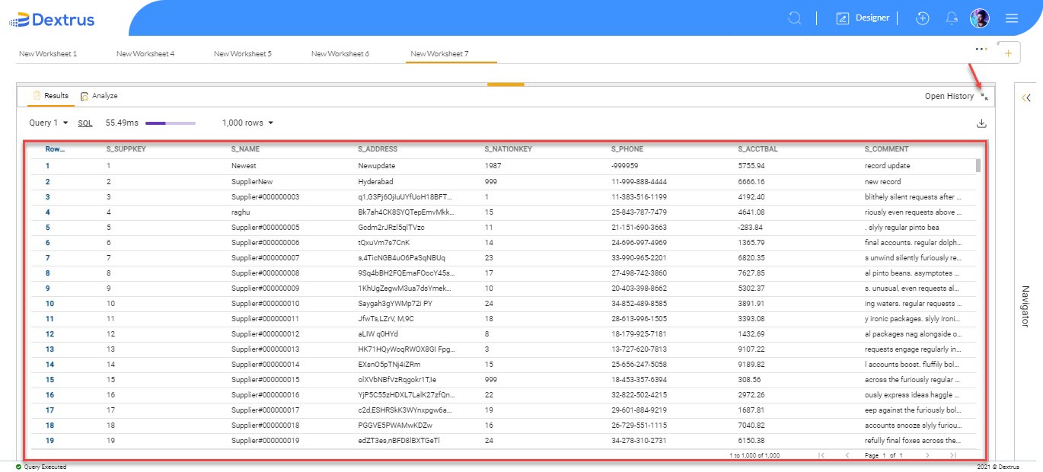Switch to New Worksheet 5 tab
The width and height of the screenshot is (1043, 472).
(243, 54)
